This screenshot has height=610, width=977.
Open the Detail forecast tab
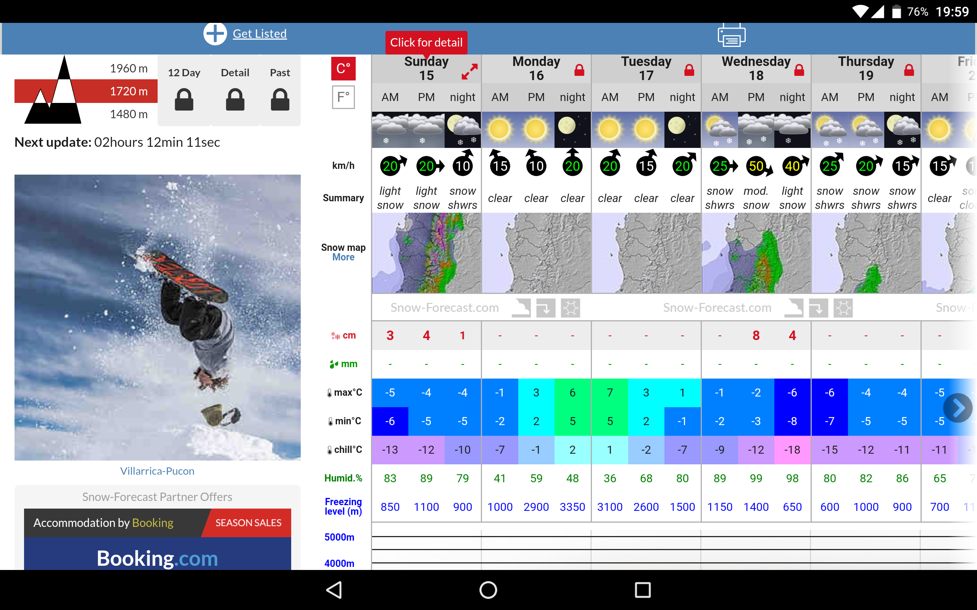tap(235, 73)
